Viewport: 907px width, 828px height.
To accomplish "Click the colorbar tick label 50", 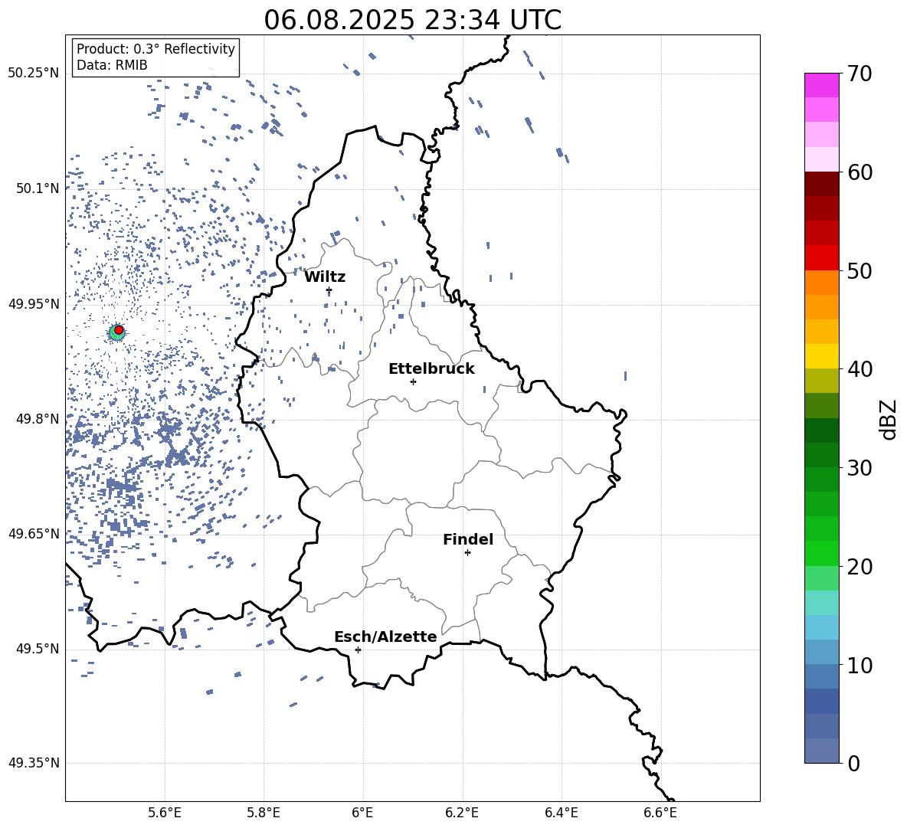I will (x=860, y=271).
